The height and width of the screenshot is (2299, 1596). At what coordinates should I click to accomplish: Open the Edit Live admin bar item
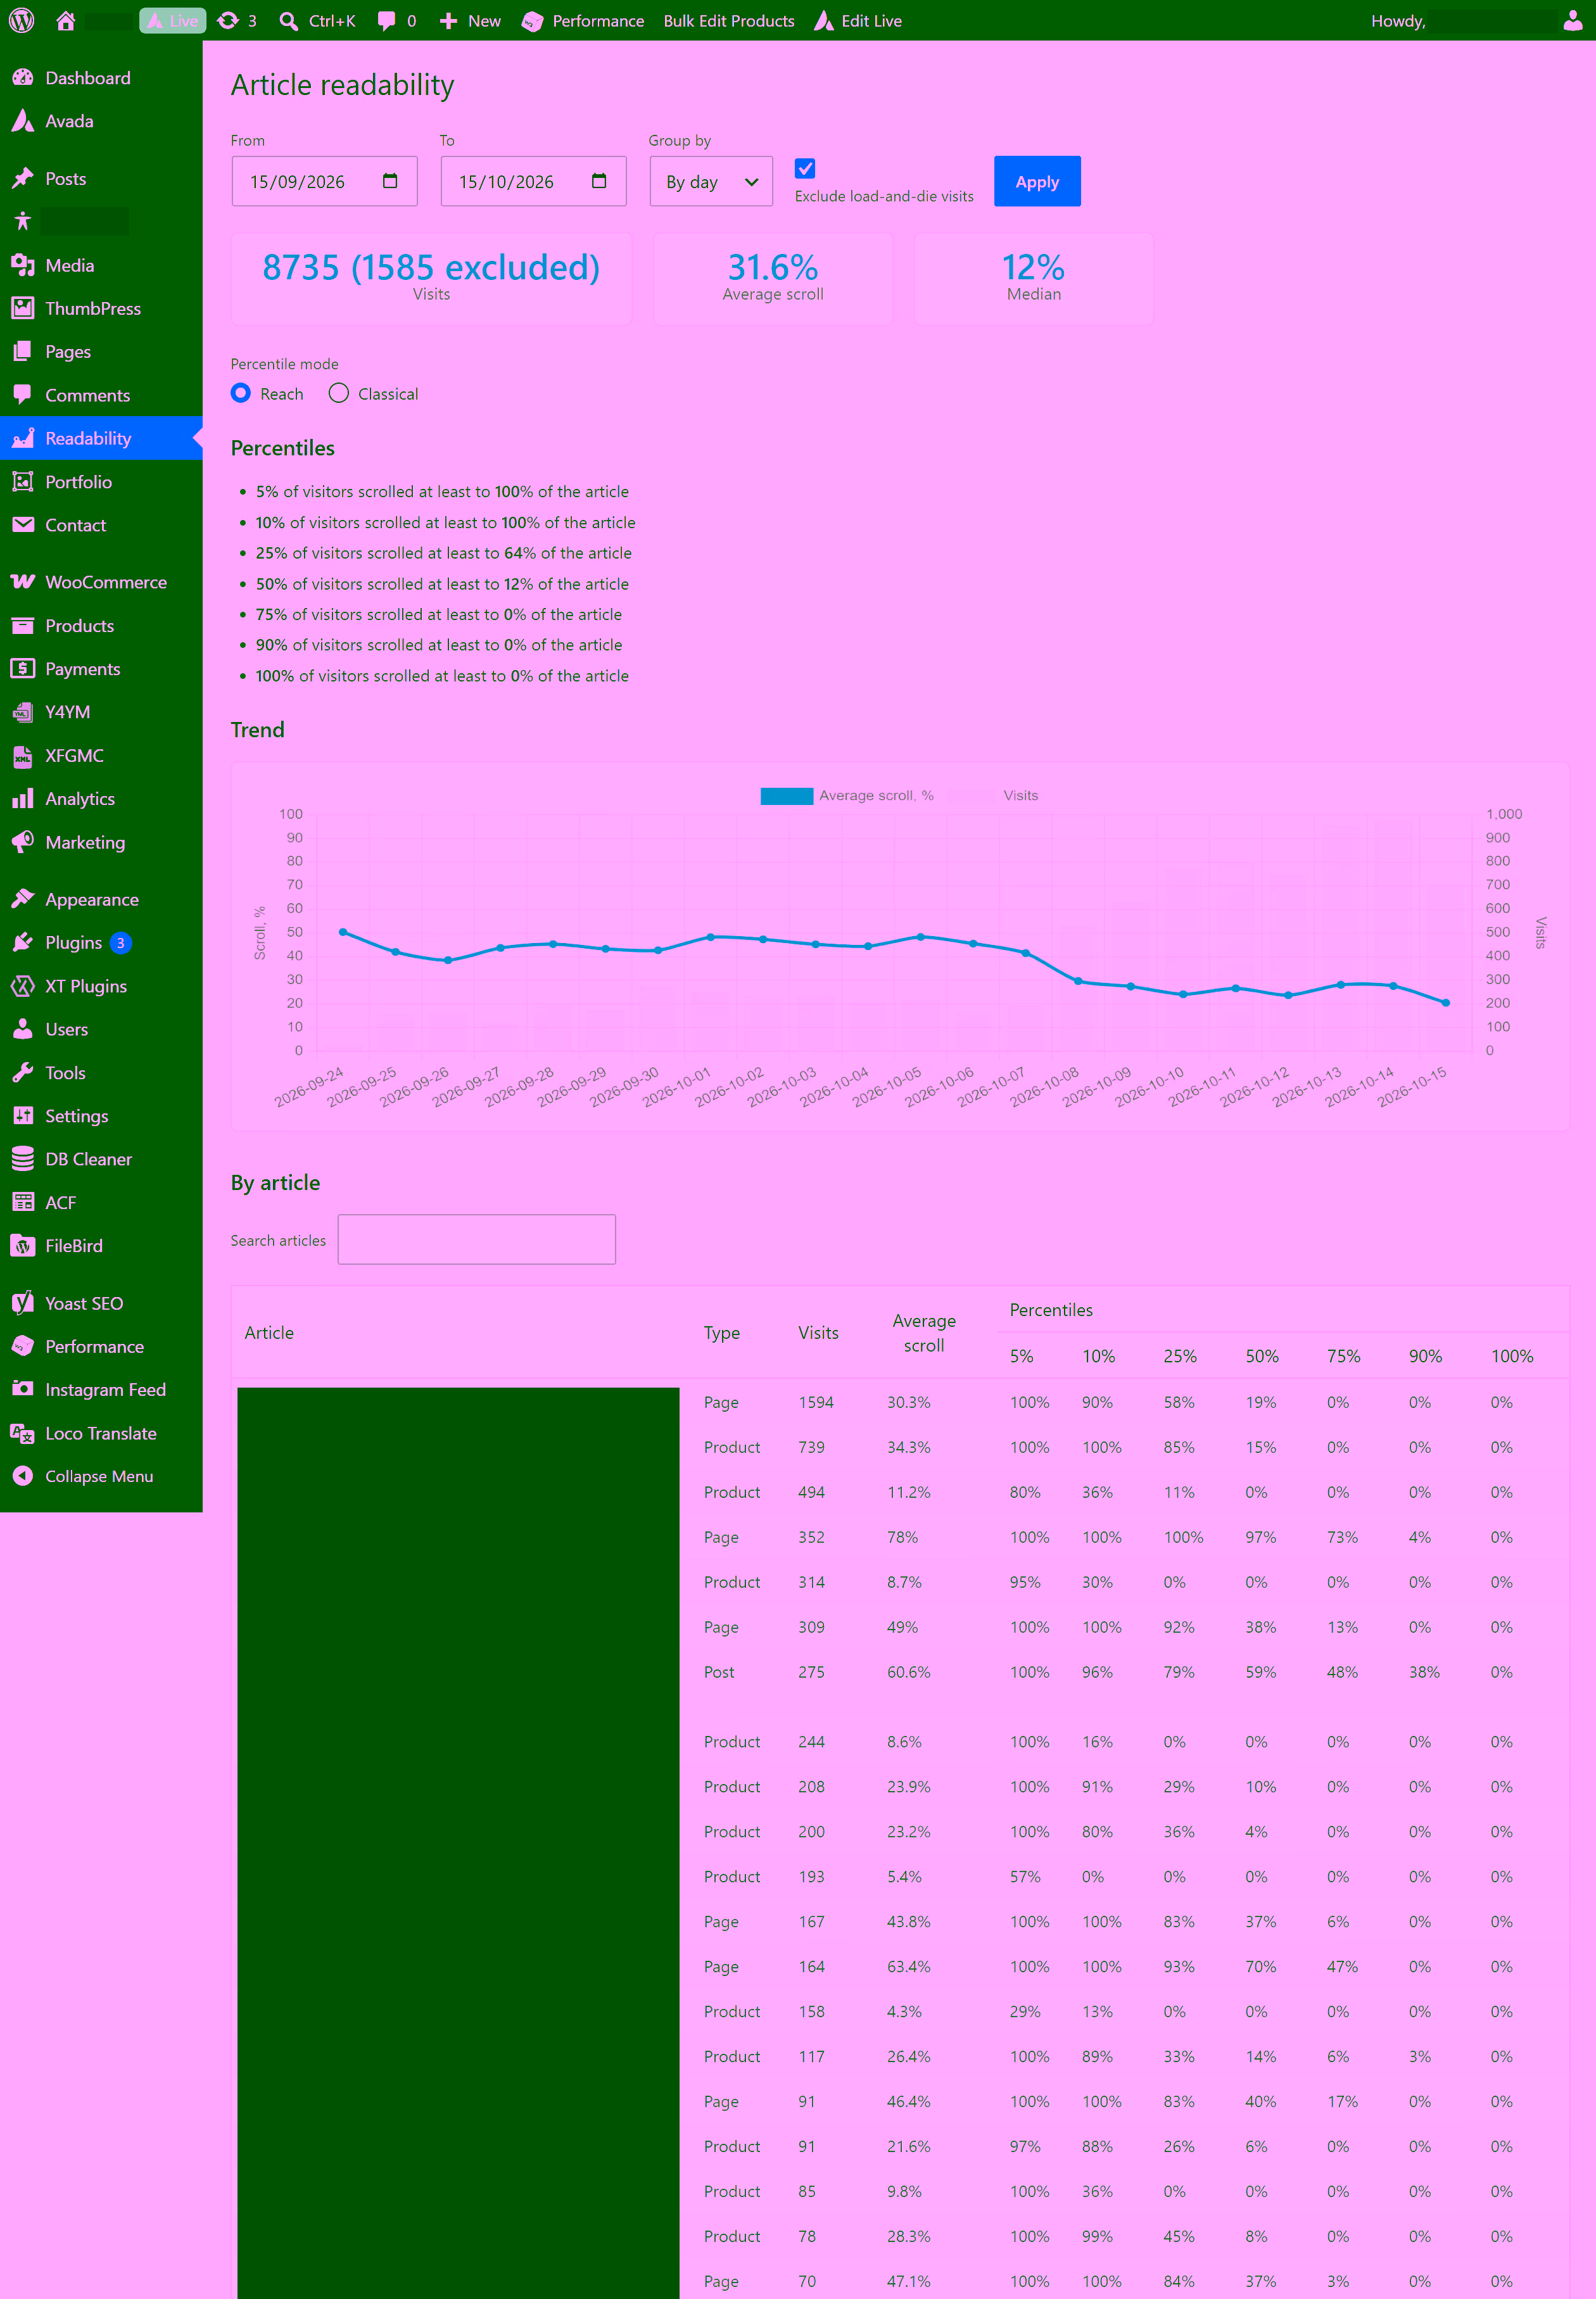[858, 20]
